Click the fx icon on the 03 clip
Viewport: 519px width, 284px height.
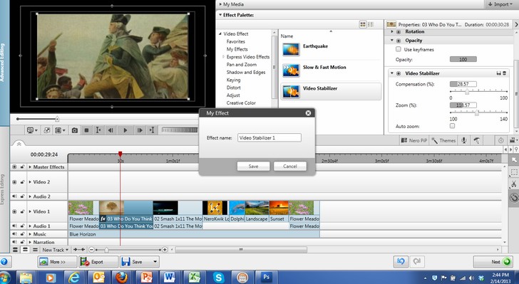point(103,219)
